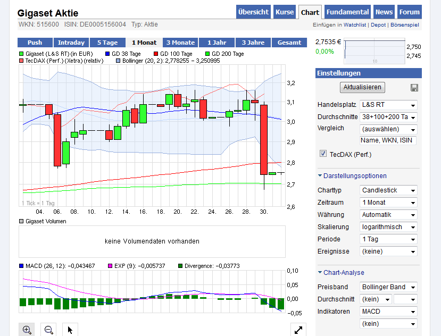This screenshot has width=441, height=336.
Task: Select the 1 Monat timeframe tab
Action: (x=144, y=43)
